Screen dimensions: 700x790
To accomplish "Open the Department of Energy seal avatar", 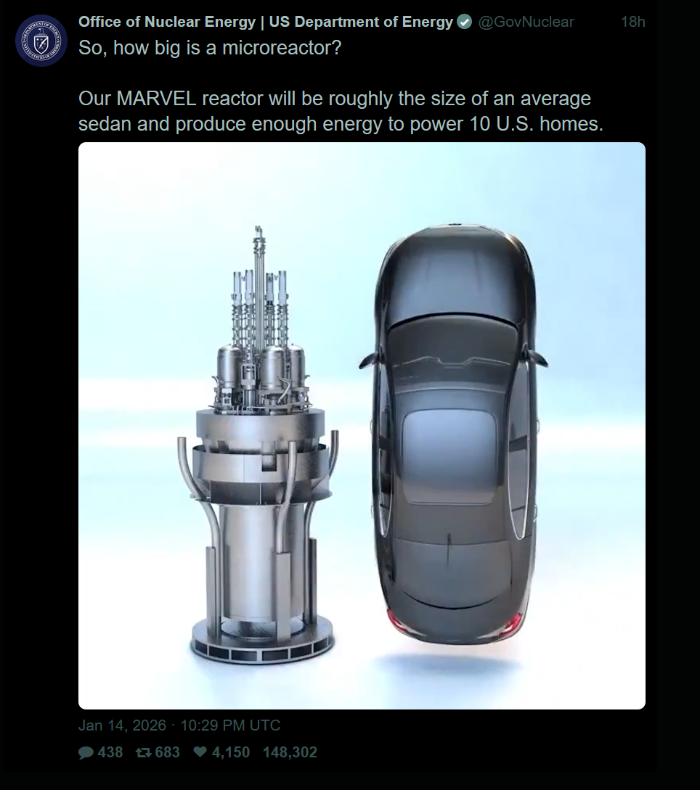I will point(41,41).
